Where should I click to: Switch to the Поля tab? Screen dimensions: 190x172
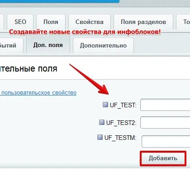tap(51, 22)
